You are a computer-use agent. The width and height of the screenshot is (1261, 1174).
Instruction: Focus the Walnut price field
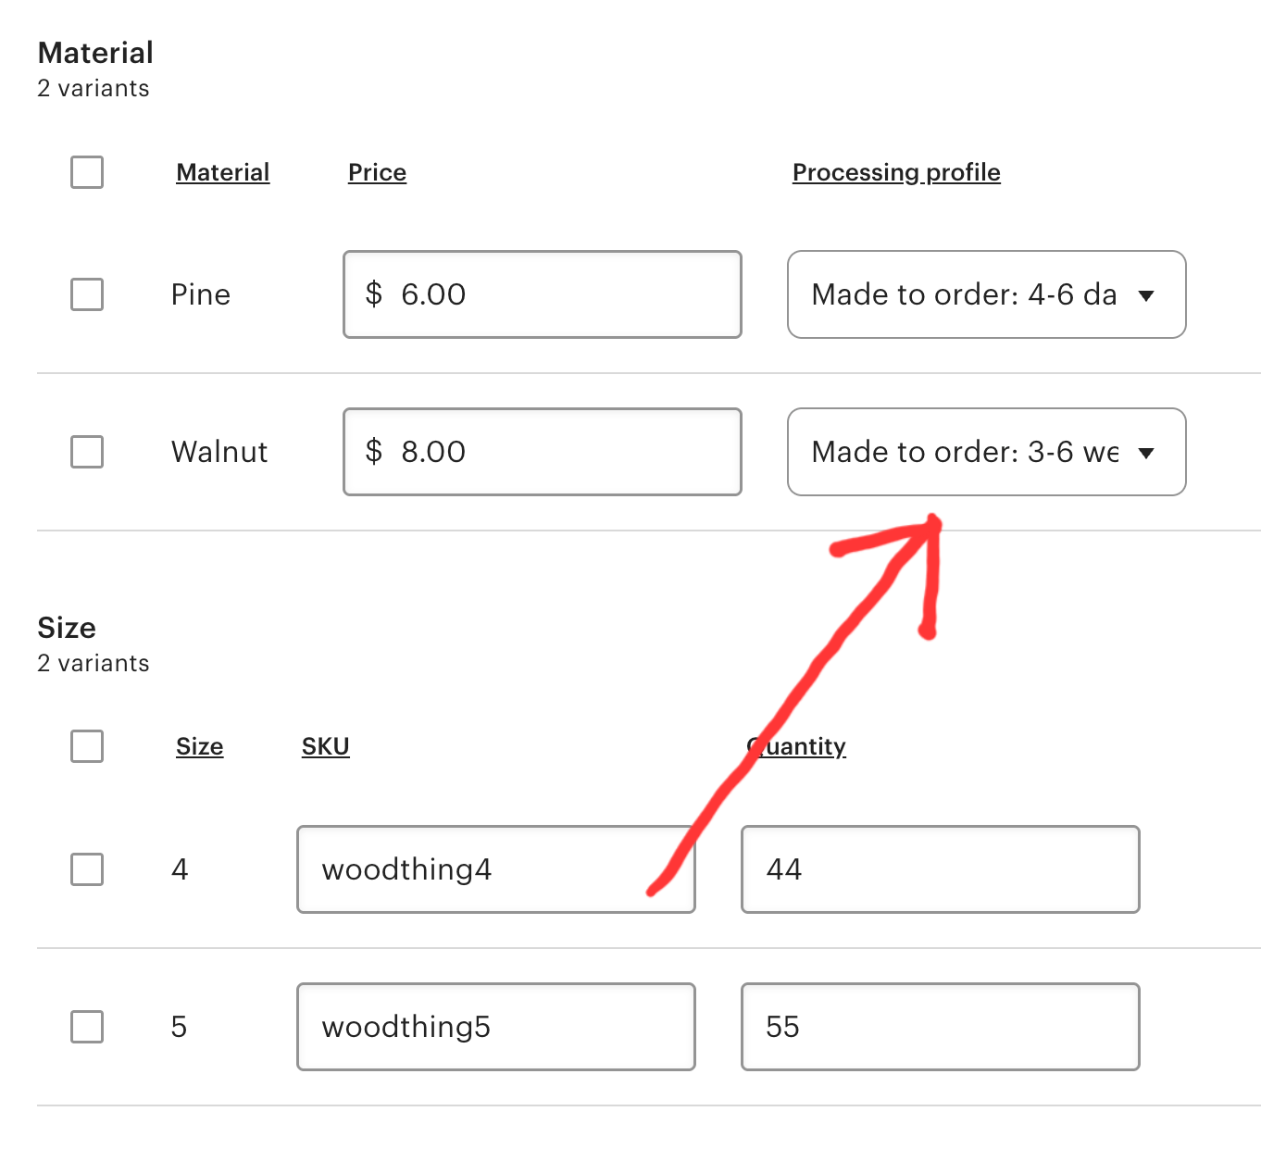pyautogui.click(x=542, y=452)
